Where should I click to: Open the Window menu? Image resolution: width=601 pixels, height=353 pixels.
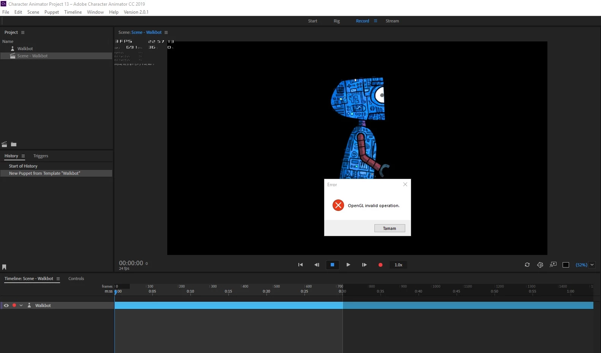[95, 12]
